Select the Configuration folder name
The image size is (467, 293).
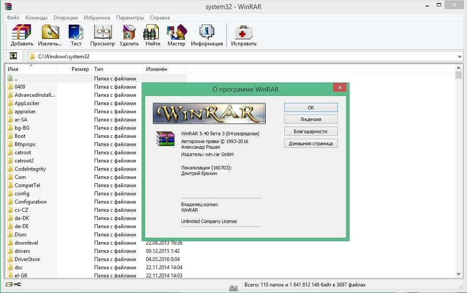31,202
